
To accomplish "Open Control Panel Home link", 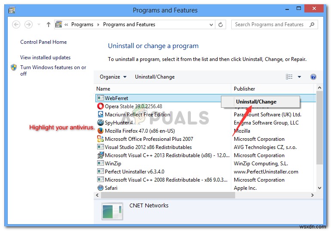I will click(x=43, y=42).
